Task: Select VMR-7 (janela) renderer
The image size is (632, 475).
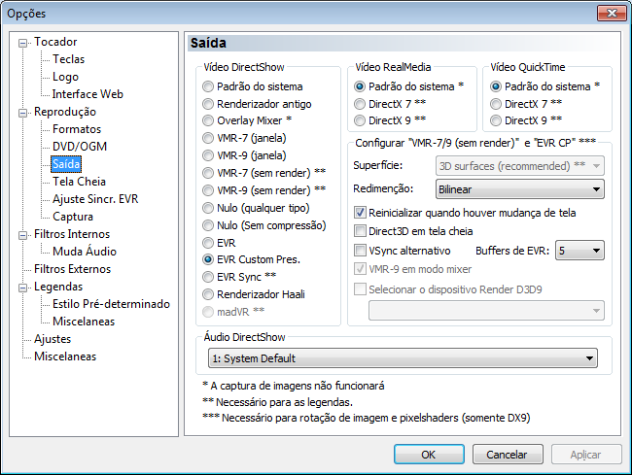Action: tap(208, 138)
